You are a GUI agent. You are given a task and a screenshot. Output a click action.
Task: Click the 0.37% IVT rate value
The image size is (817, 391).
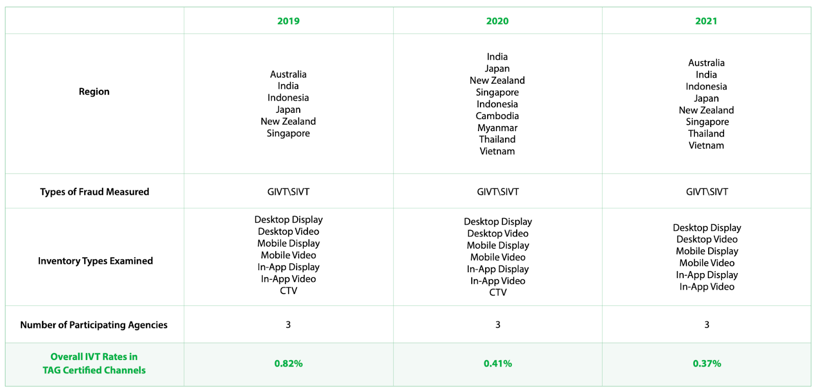pyautogui.click(x=707, y=363)
